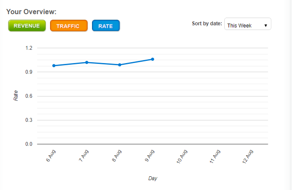The width and height of the screenshot is (297, 190).
Task: Click the green REVENUE button
Action: [27, 26]
